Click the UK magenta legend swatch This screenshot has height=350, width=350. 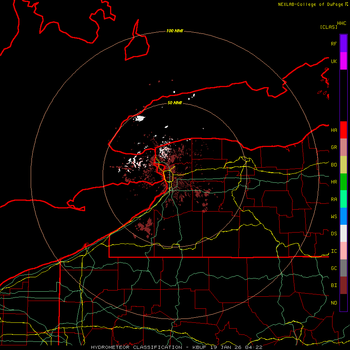343,61
